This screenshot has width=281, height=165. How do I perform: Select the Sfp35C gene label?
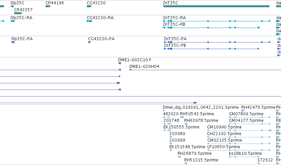pos(17,3)
